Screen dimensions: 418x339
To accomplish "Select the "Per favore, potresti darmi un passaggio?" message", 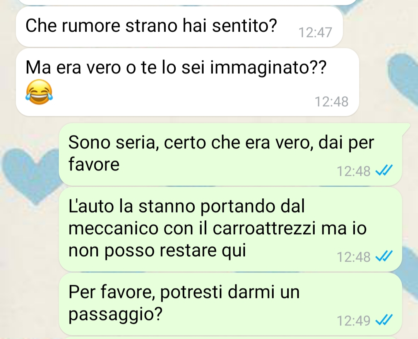I will pos(231,304).
